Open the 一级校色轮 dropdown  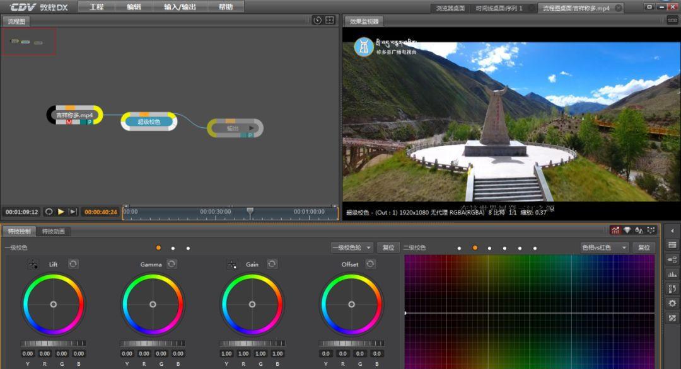click(351, 247)
